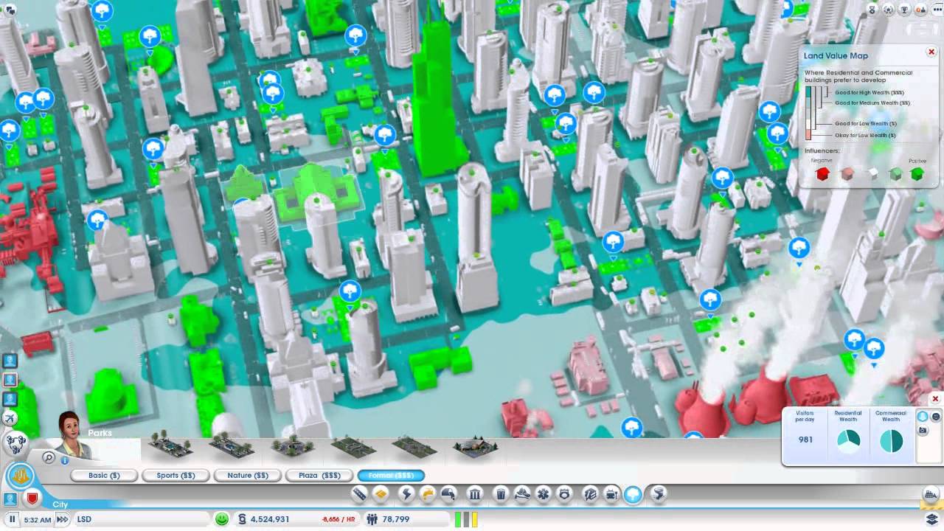Choose the fifth formal park thumbnail
This screenshot has height=531, width=944.
(414, 447)
